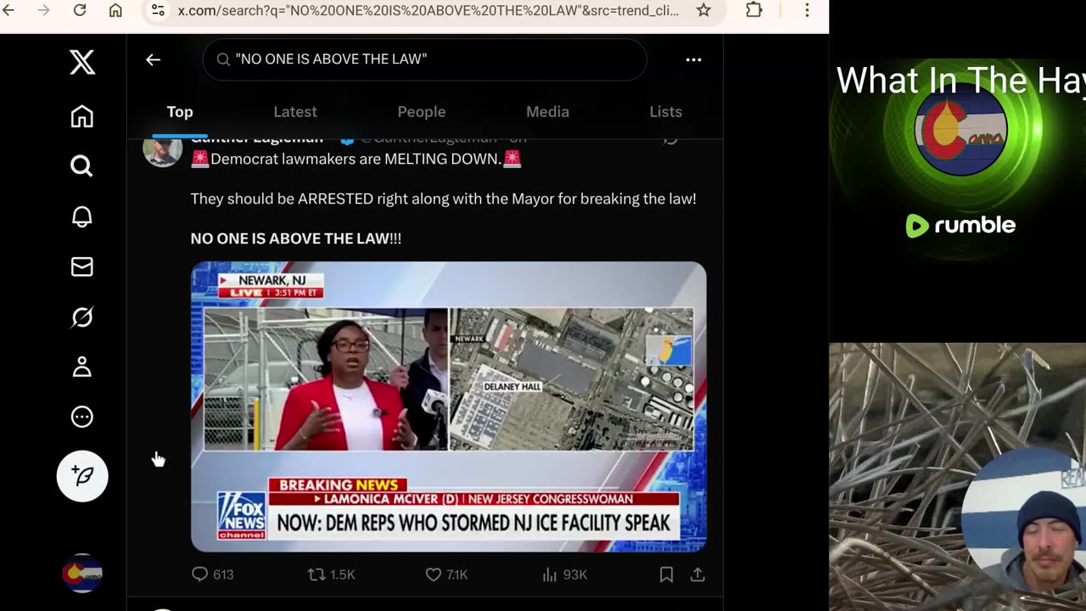
Task: View analytics showing 93K views
Action: [x=564, y=575]
